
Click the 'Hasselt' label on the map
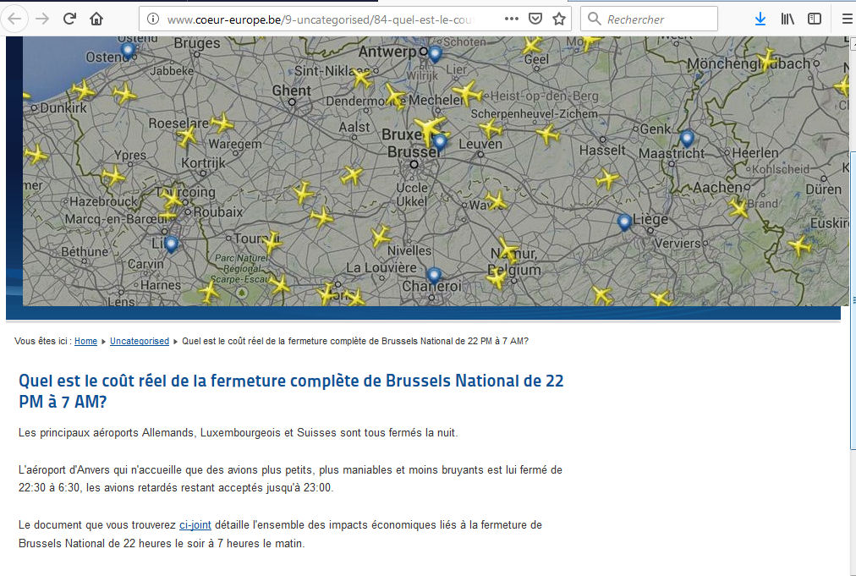[602, 151]
